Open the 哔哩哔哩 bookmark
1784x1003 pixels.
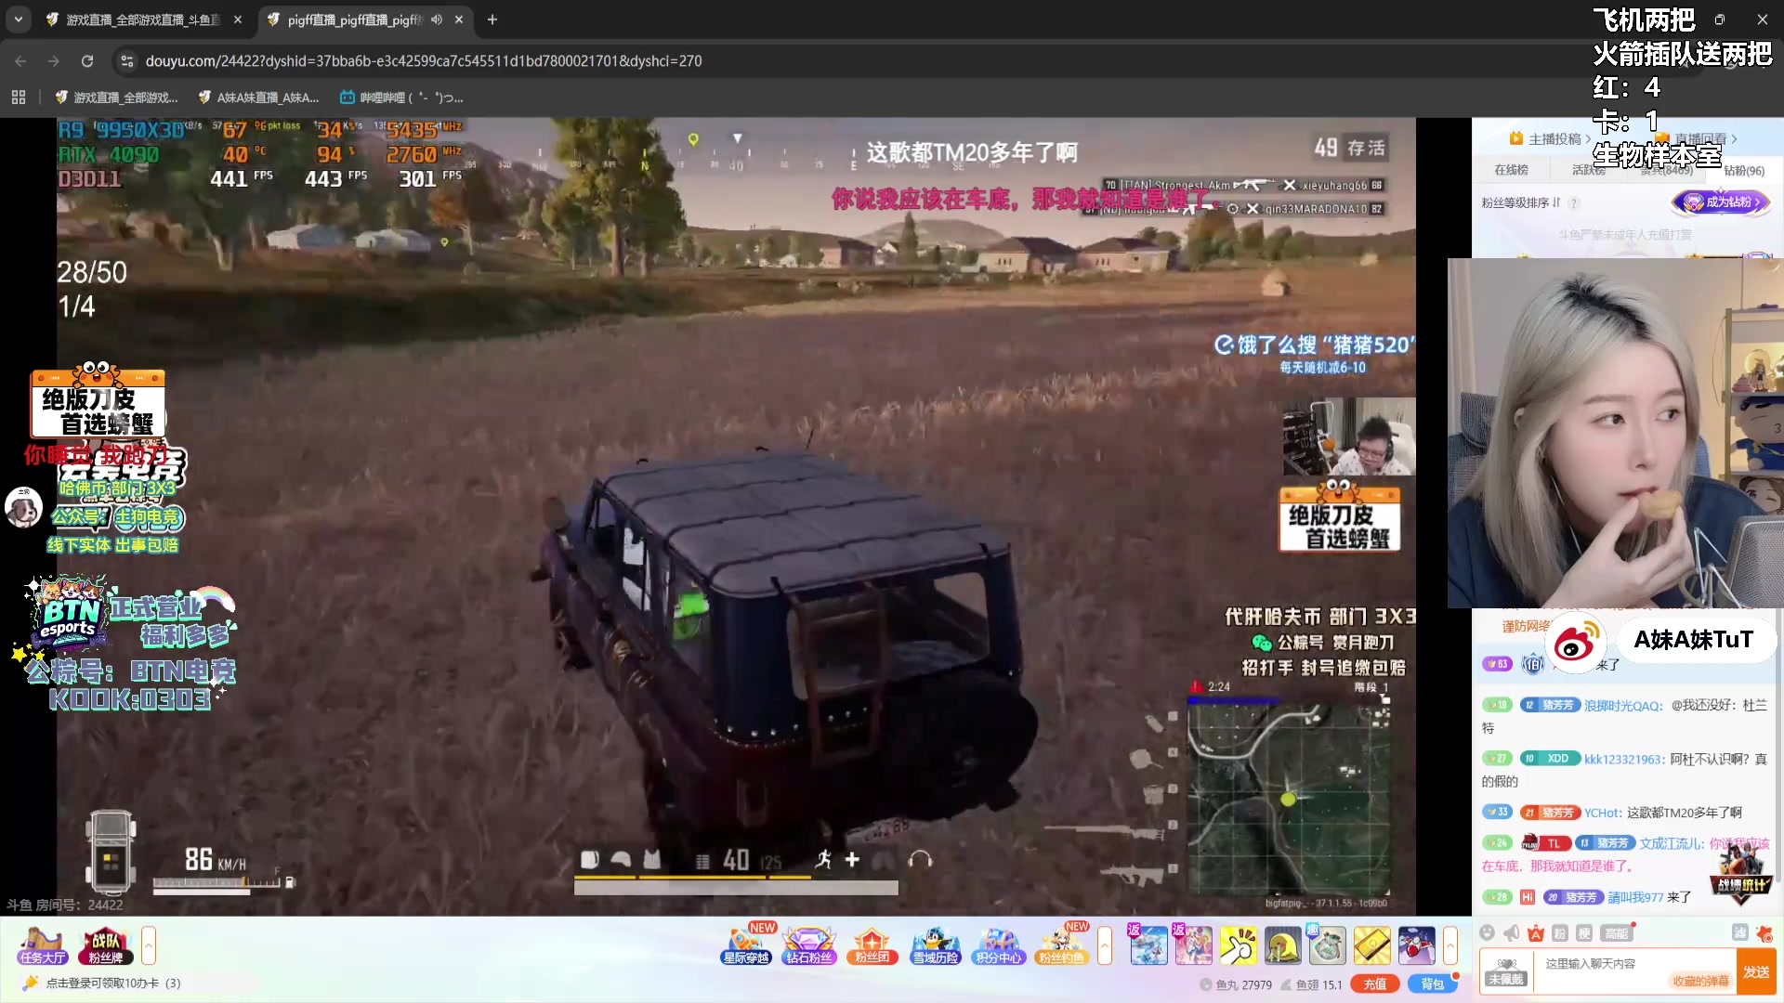click(400, 98)
